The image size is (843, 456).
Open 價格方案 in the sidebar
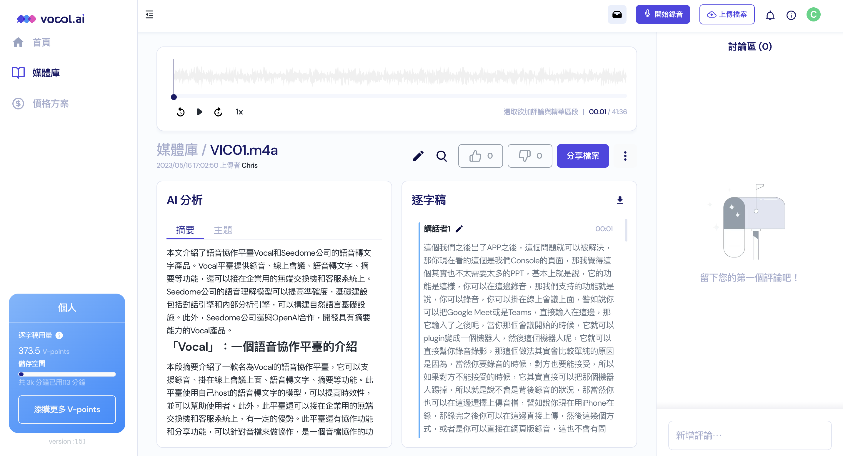tap(41, 104)
